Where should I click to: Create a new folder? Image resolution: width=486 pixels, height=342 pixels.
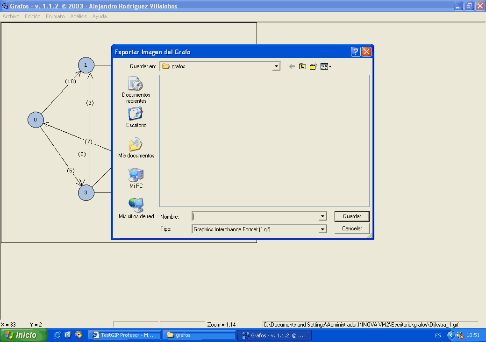(x=313, y=66)
